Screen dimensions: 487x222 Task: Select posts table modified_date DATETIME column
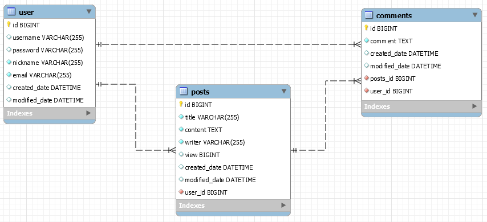click(221, 180)
